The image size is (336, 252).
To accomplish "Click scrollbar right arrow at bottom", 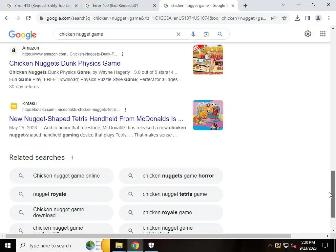I will 327,236.
